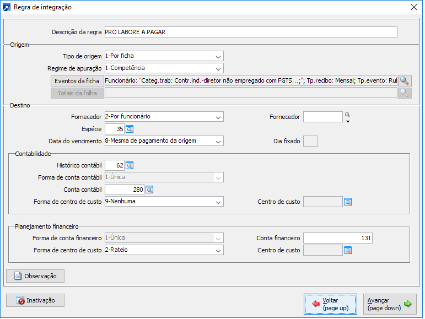Image resolution: width=425 pixels, height=319 pixels.
Task: Click the magnifier beside Eventos da ficha
Action: (x=405, y=80)
